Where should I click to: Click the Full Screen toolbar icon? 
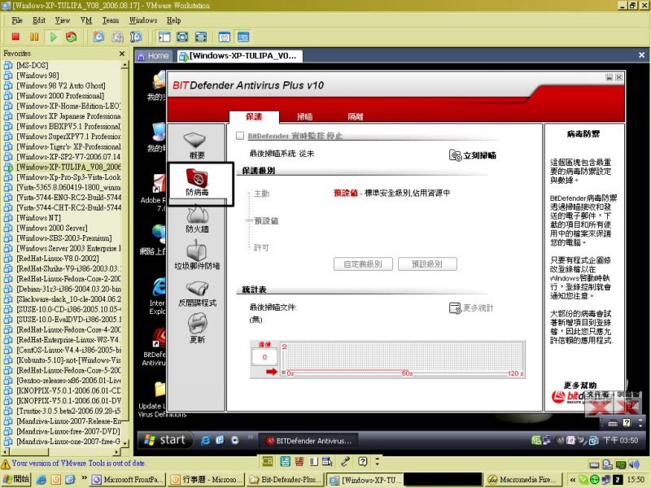pos(201,37)
